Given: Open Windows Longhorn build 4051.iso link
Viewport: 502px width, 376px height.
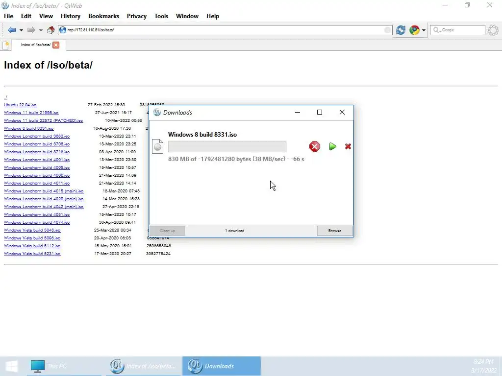Looking at the screenshot, I should pyautogui.click(x=37, y=214).
